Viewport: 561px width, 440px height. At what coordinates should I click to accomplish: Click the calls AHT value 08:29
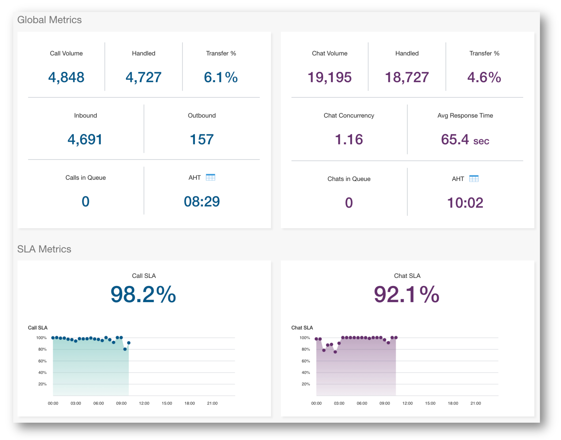[202, 201]
